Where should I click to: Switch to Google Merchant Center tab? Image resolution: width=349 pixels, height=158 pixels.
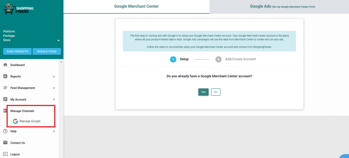coord(136,6)
